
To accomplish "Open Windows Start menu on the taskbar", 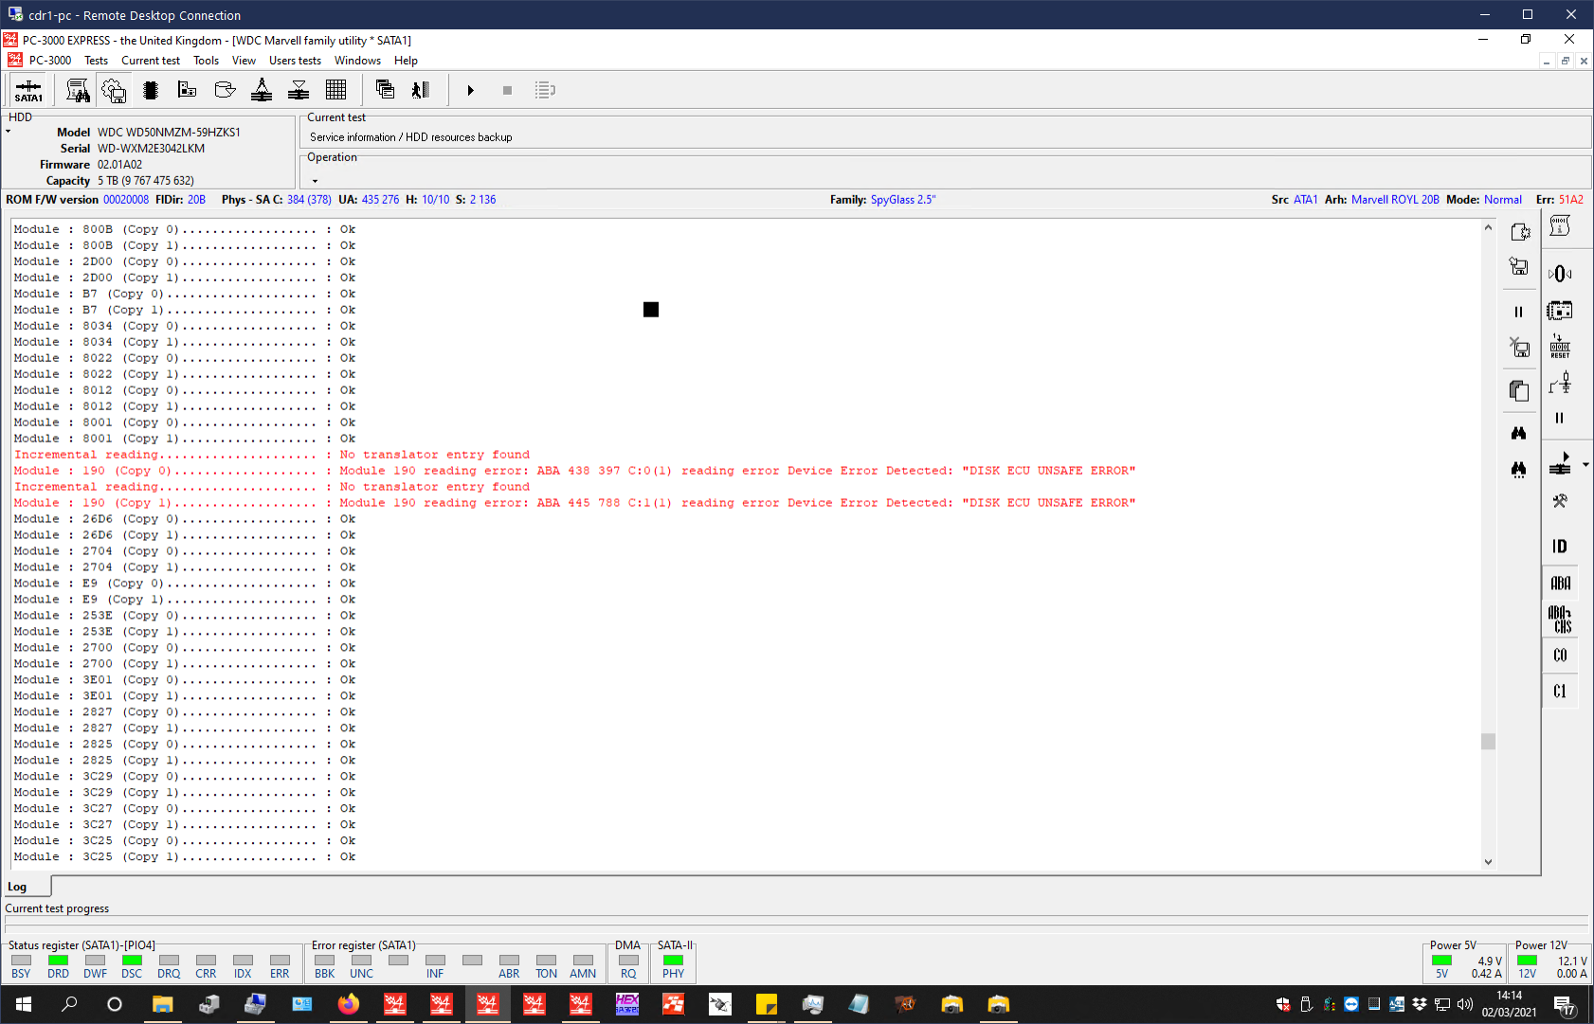I will (x=24, y=1004).
